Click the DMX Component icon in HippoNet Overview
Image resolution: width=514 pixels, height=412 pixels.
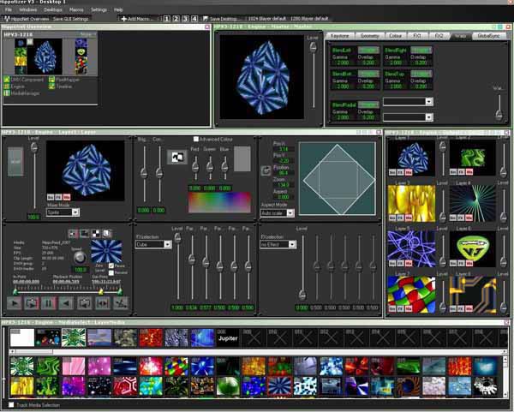(7, 80)
